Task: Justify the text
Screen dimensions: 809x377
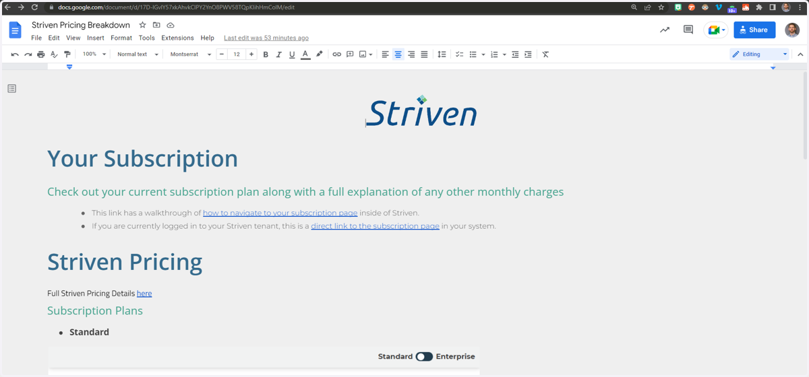Action: tap(424, 55)
